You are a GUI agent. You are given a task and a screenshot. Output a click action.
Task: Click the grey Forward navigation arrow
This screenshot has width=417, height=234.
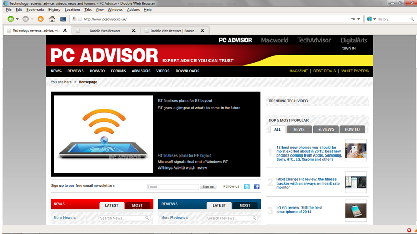25,19
